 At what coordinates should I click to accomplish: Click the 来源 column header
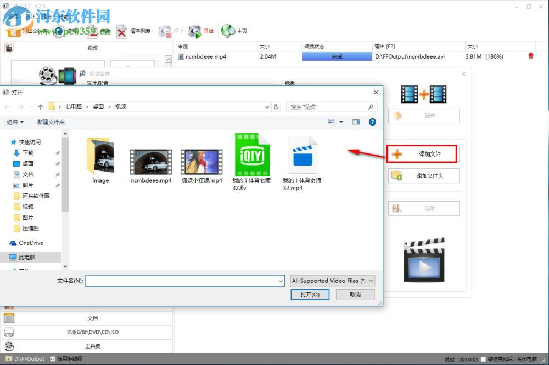(x=216, y=46)
